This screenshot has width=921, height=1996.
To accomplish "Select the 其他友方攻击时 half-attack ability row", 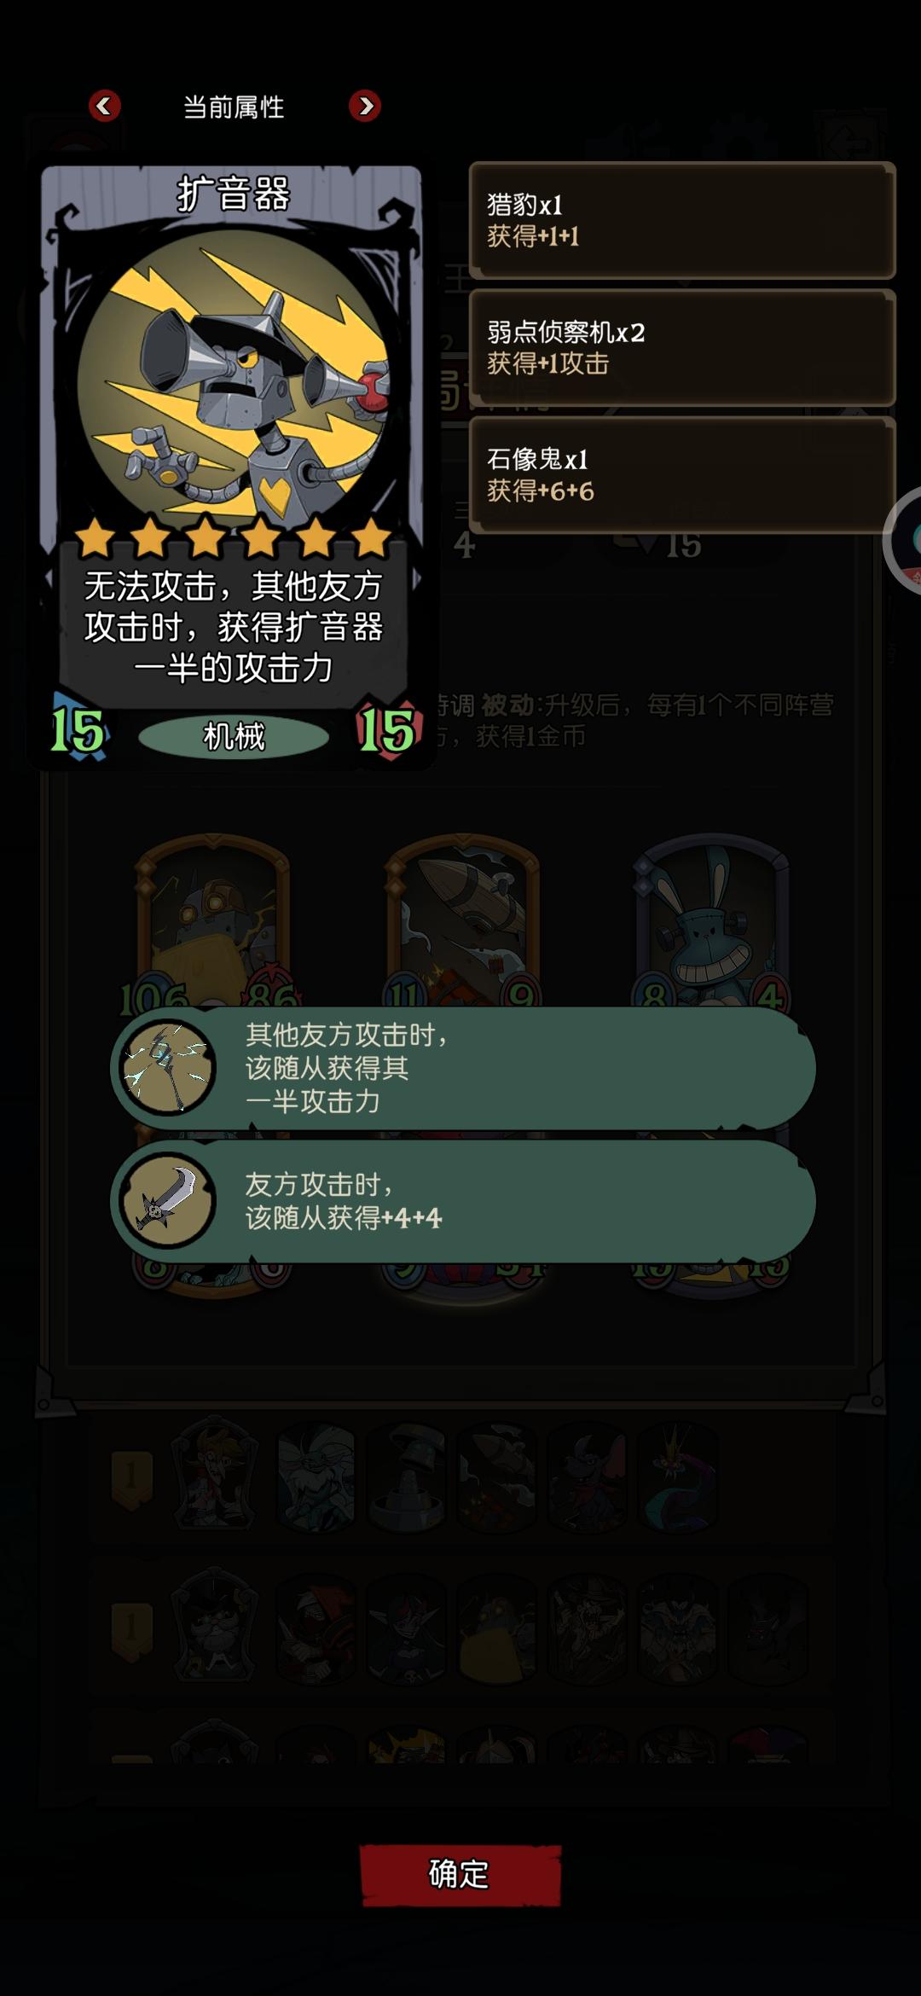I will coord(463,1068).
